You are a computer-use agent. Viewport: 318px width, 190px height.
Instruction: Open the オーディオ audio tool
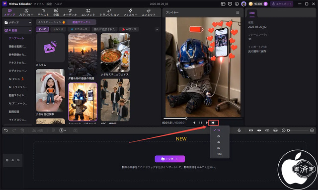pos(70,12)
